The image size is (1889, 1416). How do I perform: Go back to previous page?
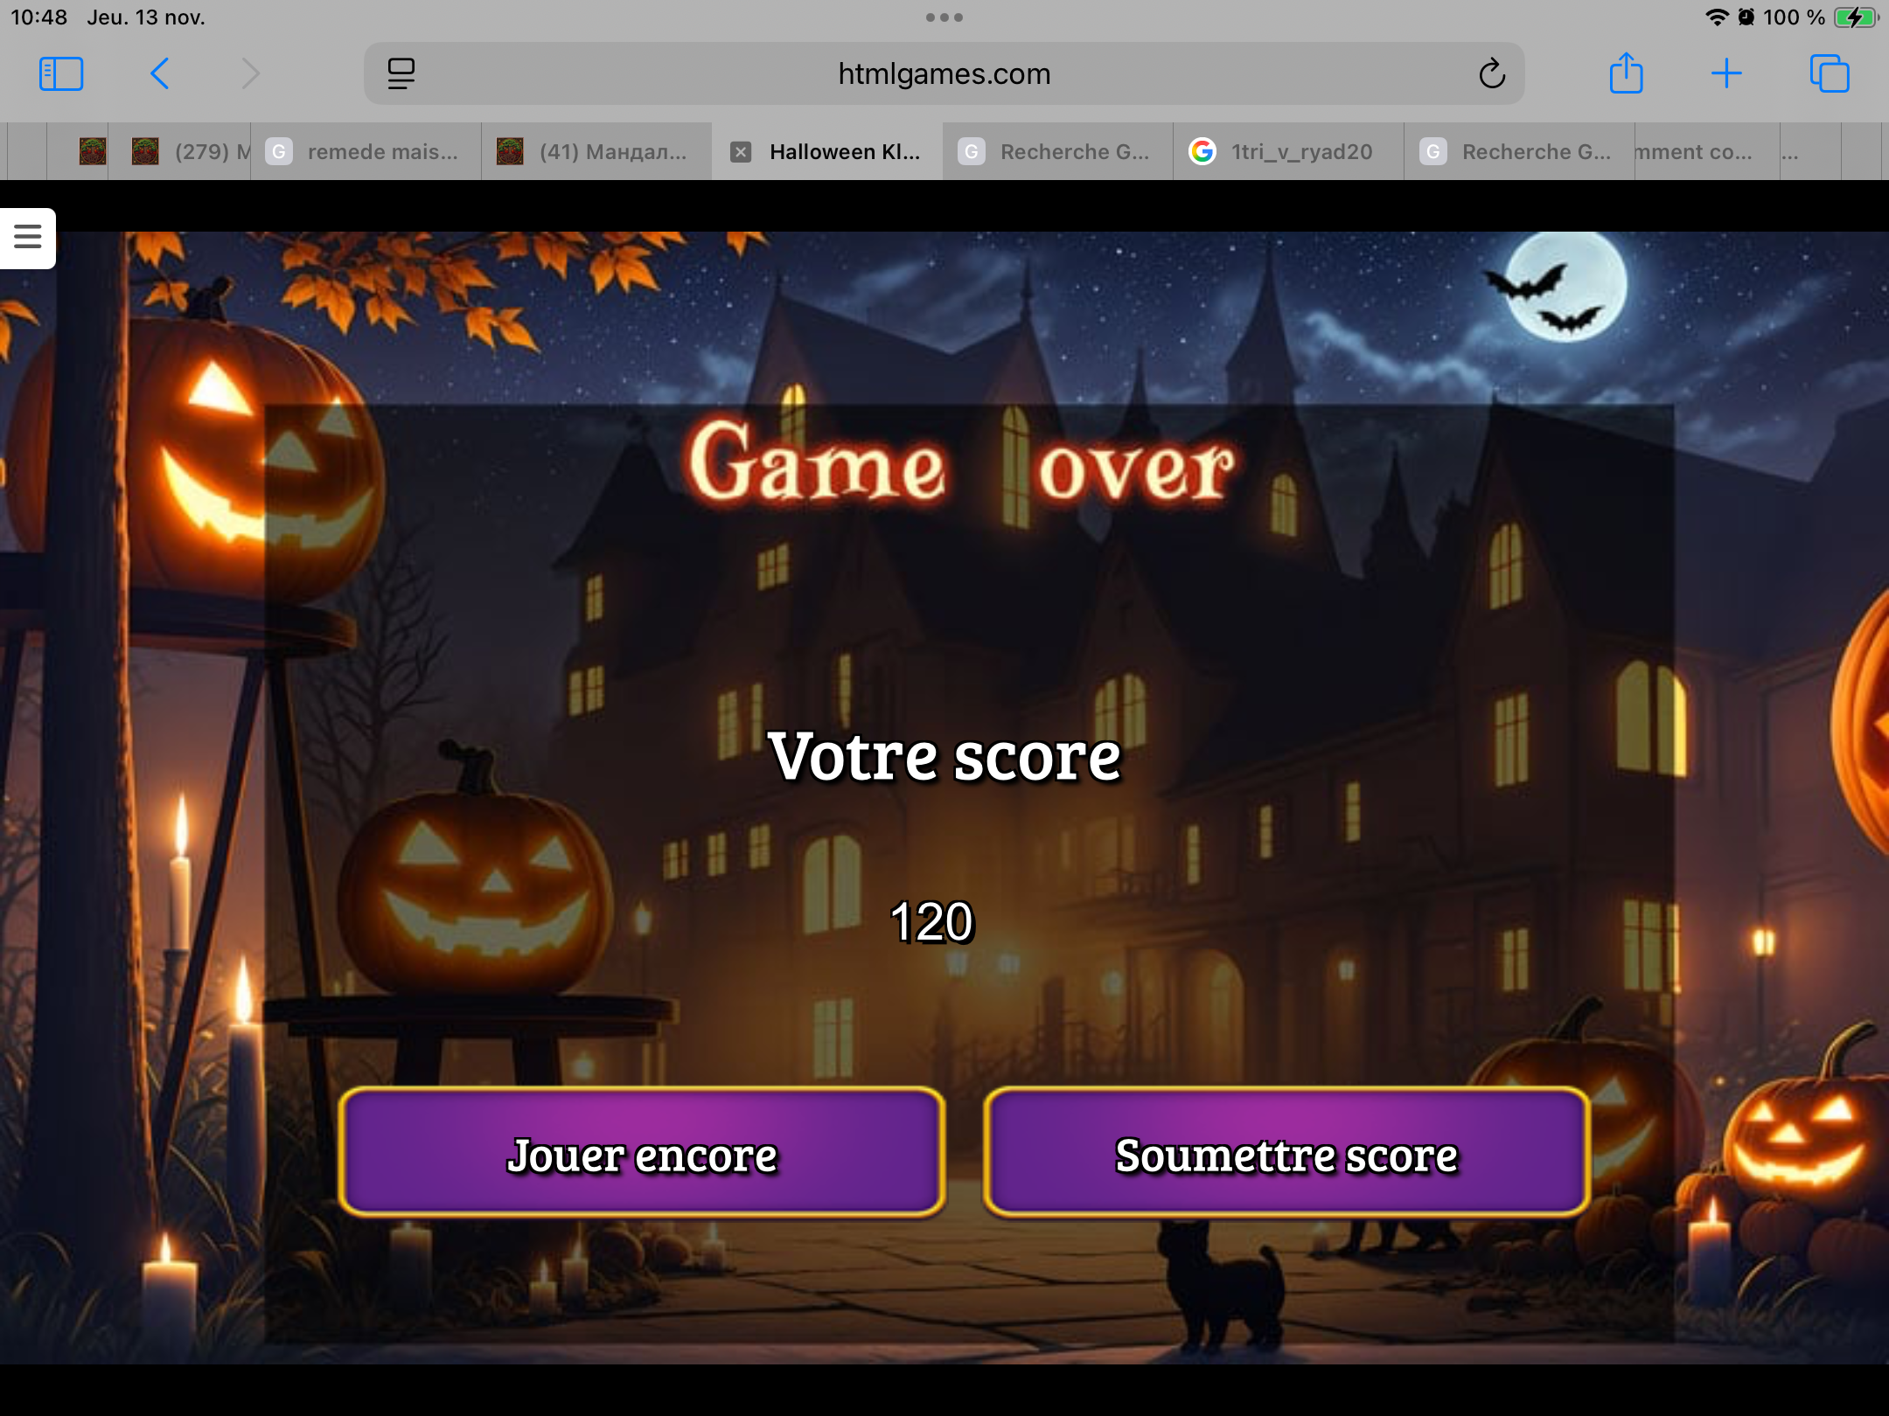click(159, 74)
